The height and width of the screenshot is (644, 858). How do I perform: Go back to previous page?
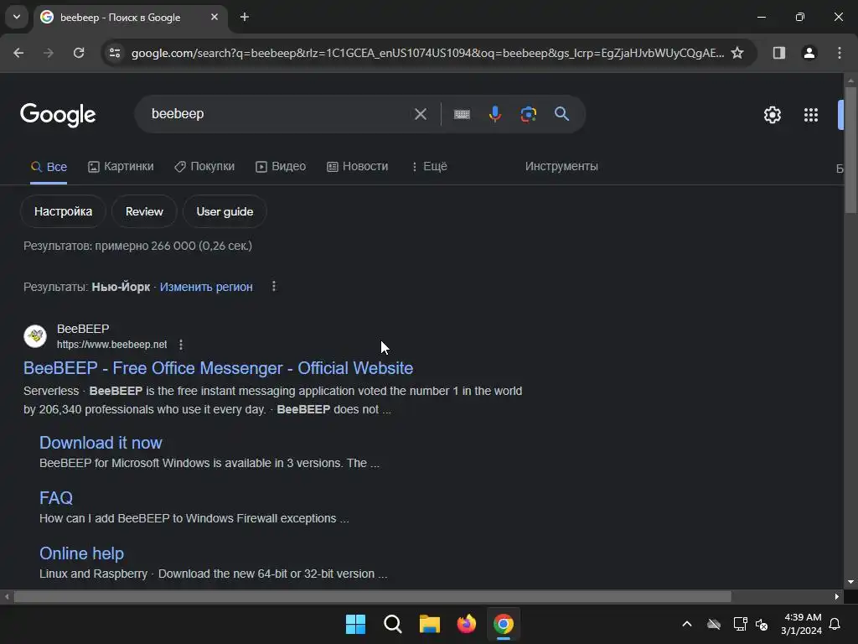tap(18, 53)
